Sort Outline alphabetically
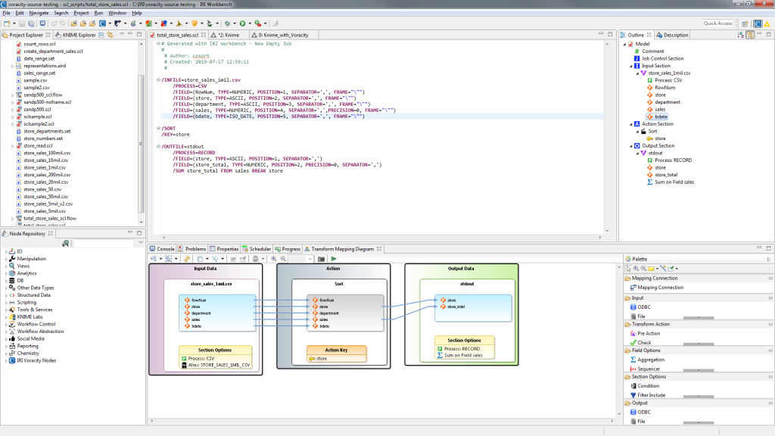775x436 pixels. (740, 35)
